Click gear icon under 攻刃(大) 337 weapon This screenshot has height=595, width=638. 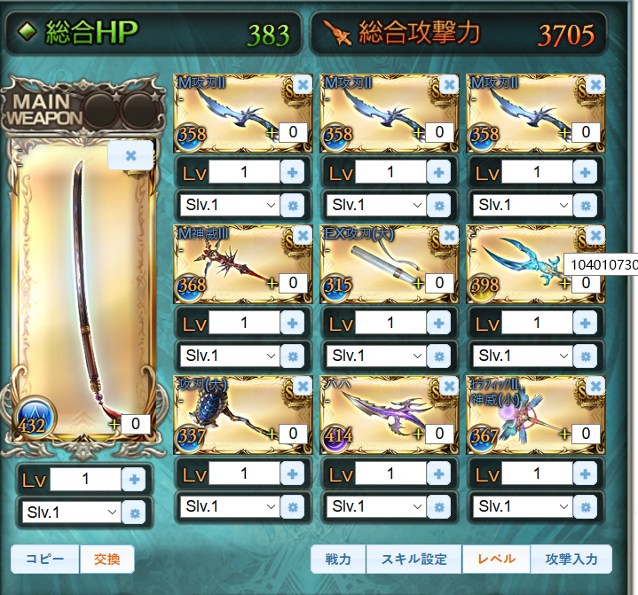click(x=293, y=507)
